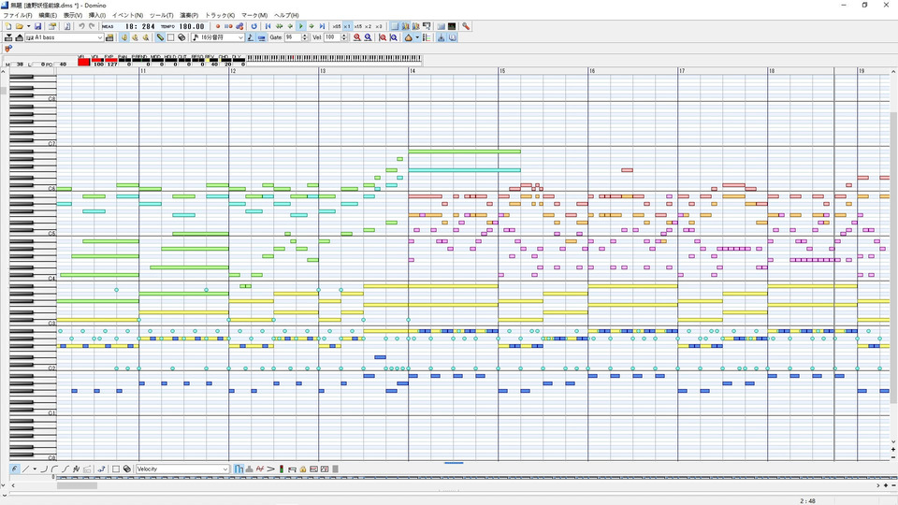Save the project with the floppy disk icon

[x=37, y=26]
